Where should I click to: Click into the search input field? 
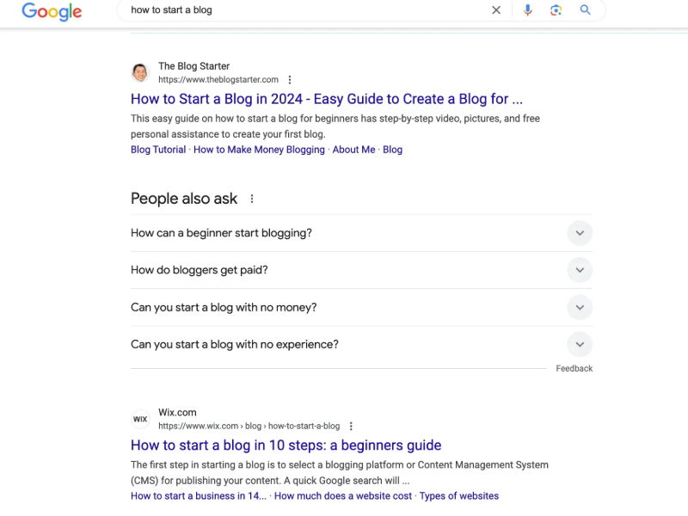(x=301, y=10)
